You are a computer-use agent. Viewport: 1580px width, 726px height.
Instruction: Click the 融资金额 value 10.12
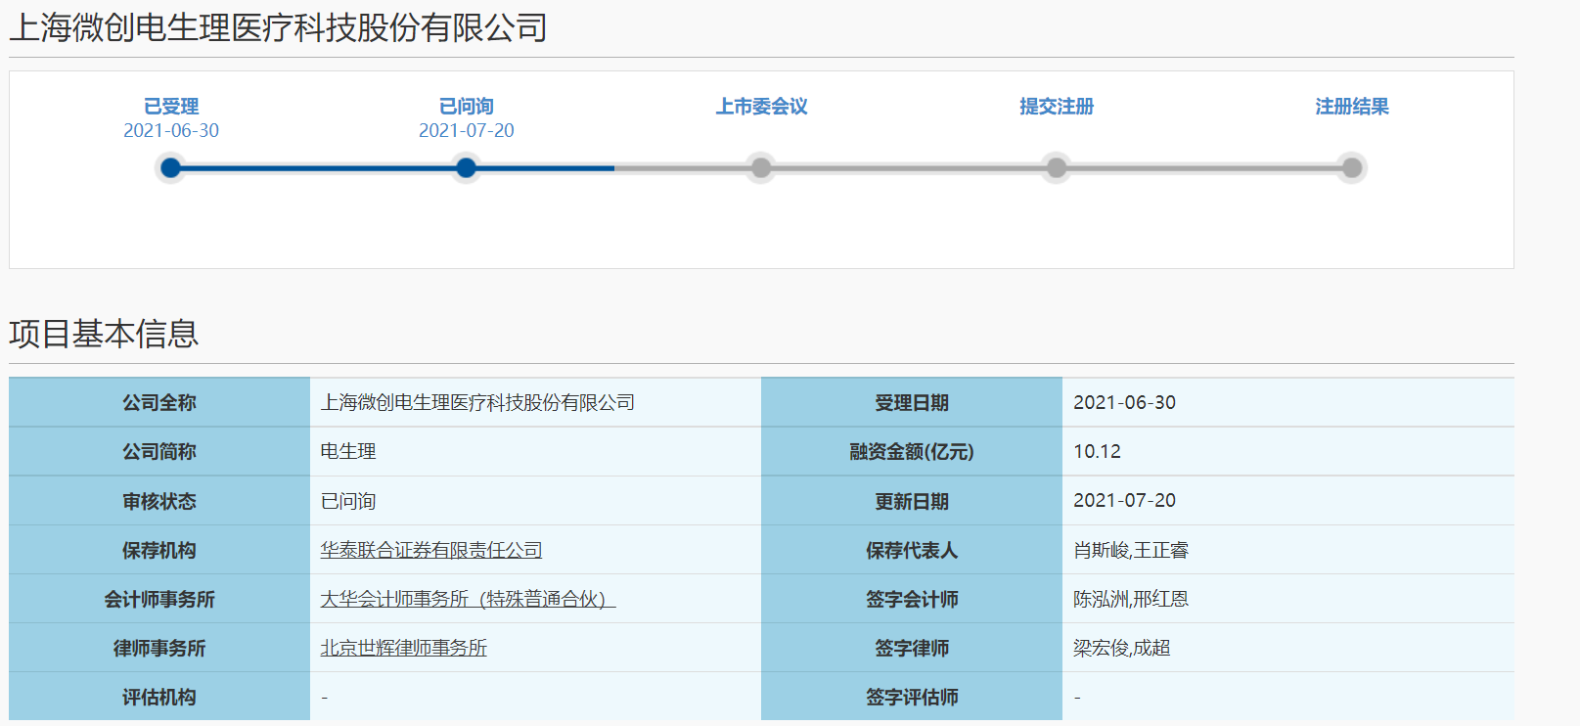click(x=1097, y=451)
